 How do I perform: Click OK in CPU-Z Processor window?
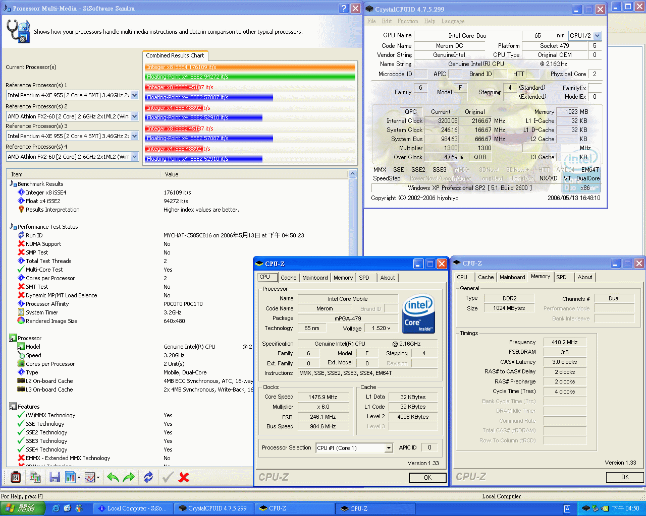pos(427,478)
